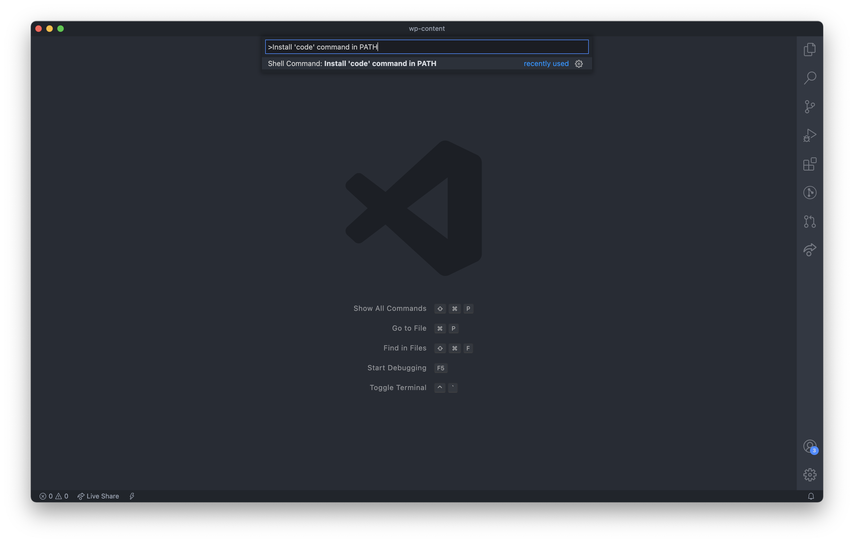Screen dimensions: 854x543
Task: Click the command palette input field
Action: (x=427, y=47)
